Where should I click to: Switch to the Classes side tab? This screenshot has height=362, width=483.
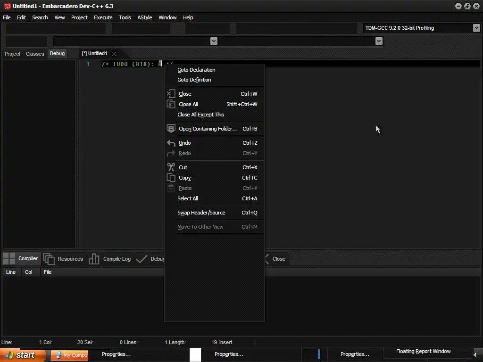[x=35, y=54]
